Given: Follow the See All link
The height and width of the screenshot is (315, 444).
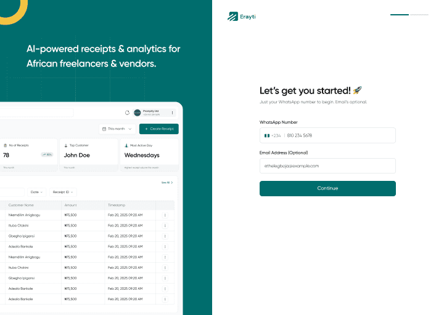Looking at the screenshot, I should (x=166, y=183).
